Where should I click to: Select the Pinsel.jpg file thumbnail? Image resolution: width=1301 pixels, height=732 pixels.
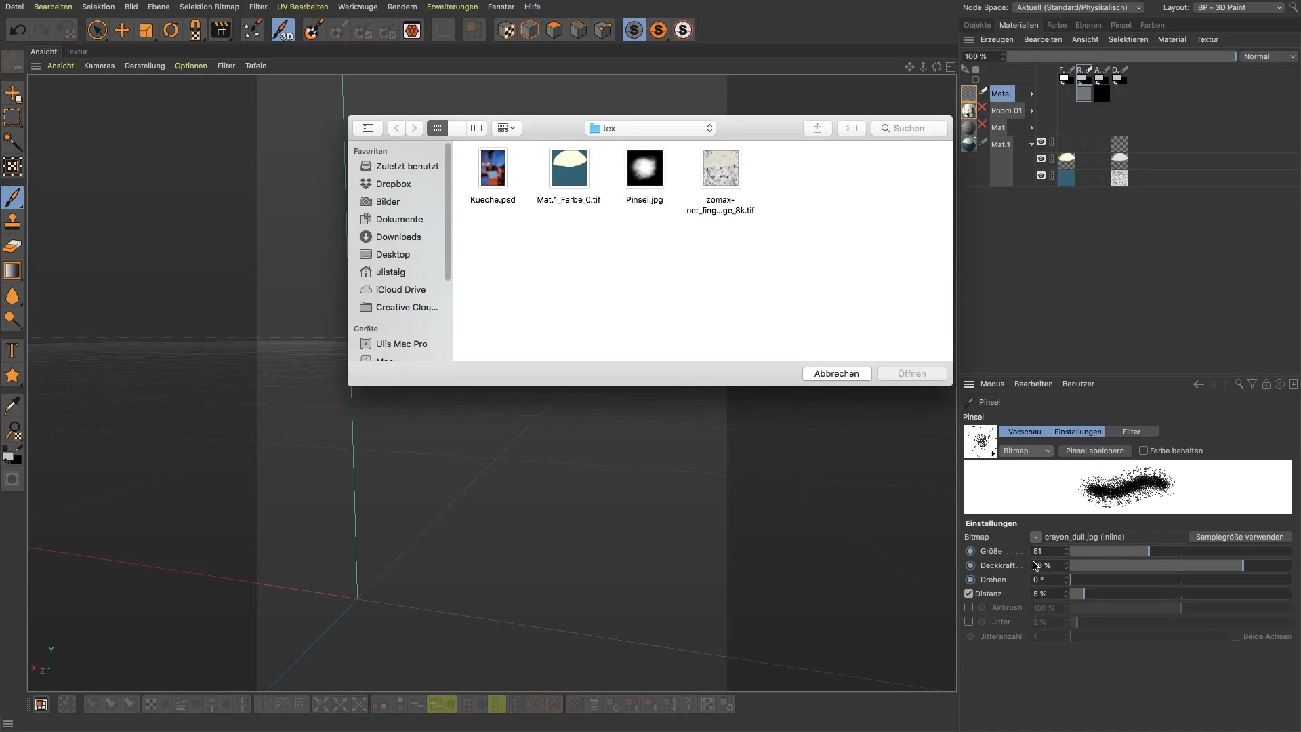click(x=644, y=168)
